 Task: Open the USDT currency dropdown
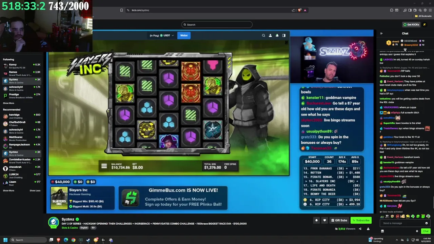click(167, 35)
